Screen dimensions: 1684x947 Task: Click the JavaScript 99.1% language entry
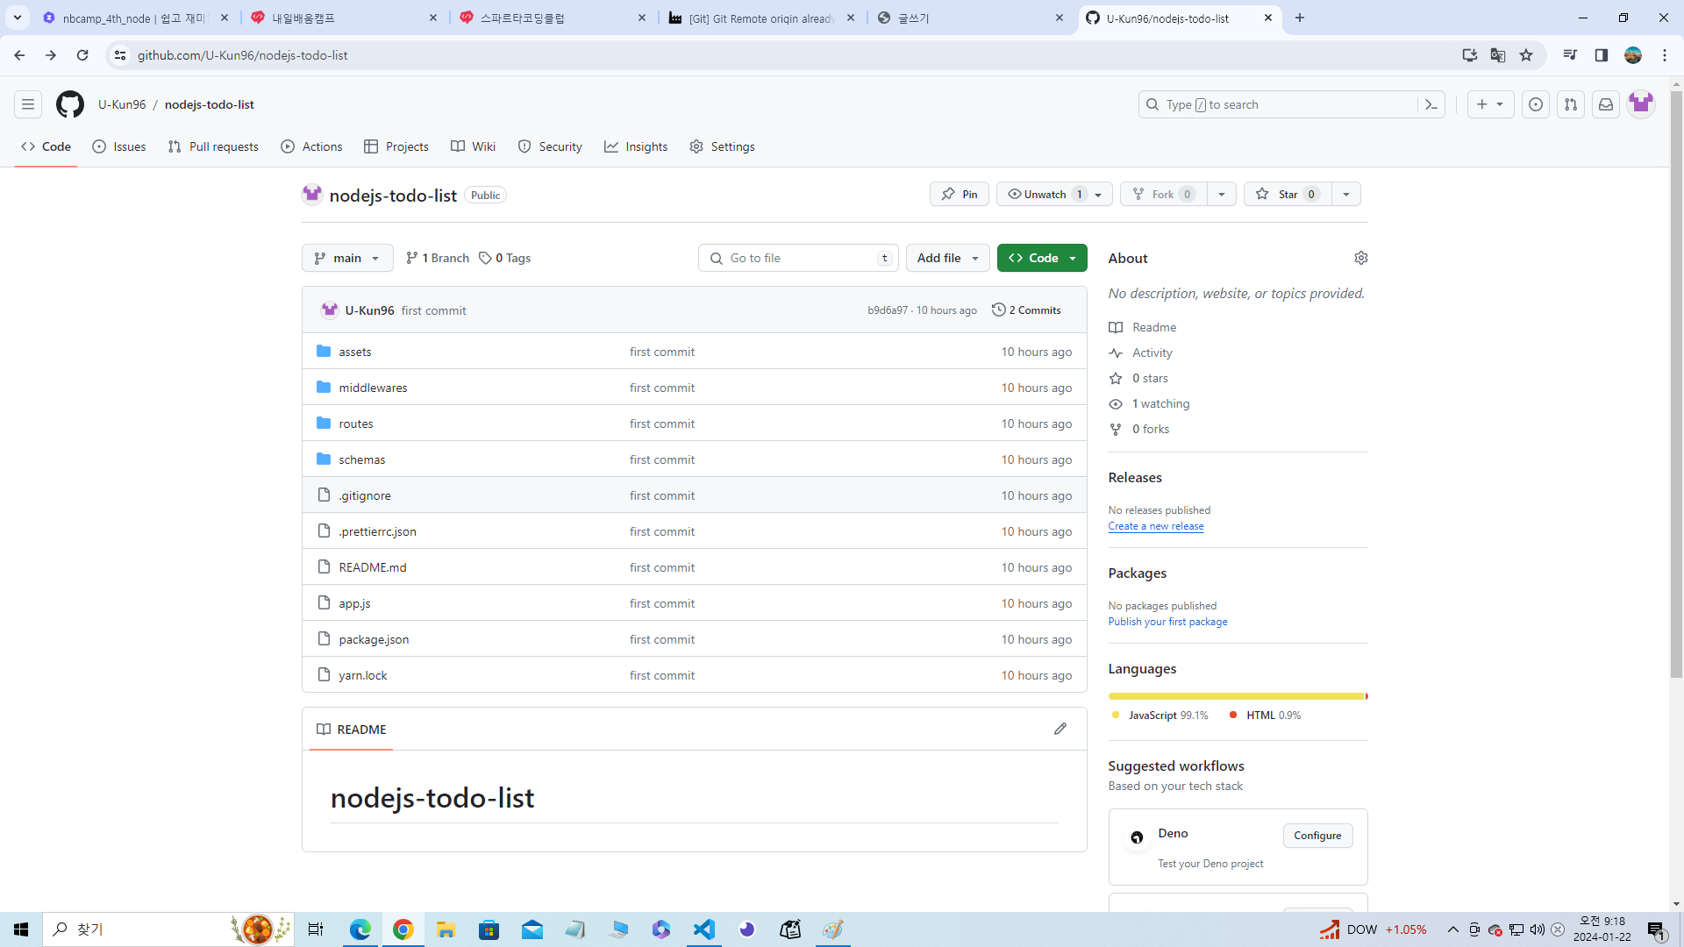click(1160, 716)
